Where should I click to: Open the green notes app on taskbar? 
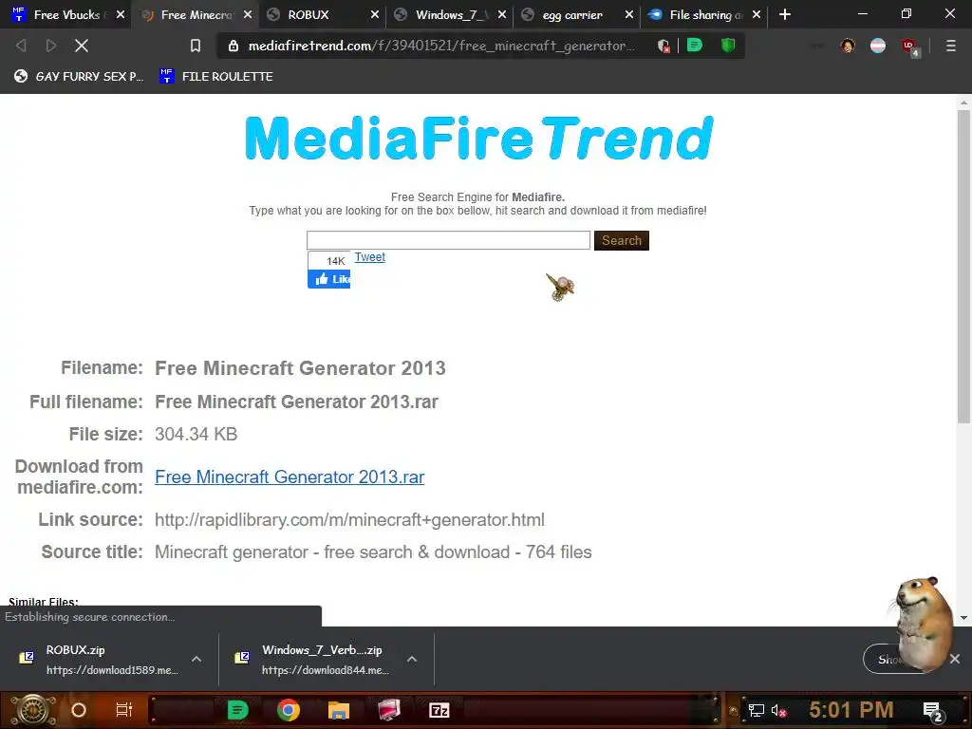click(x=237, y=710)
